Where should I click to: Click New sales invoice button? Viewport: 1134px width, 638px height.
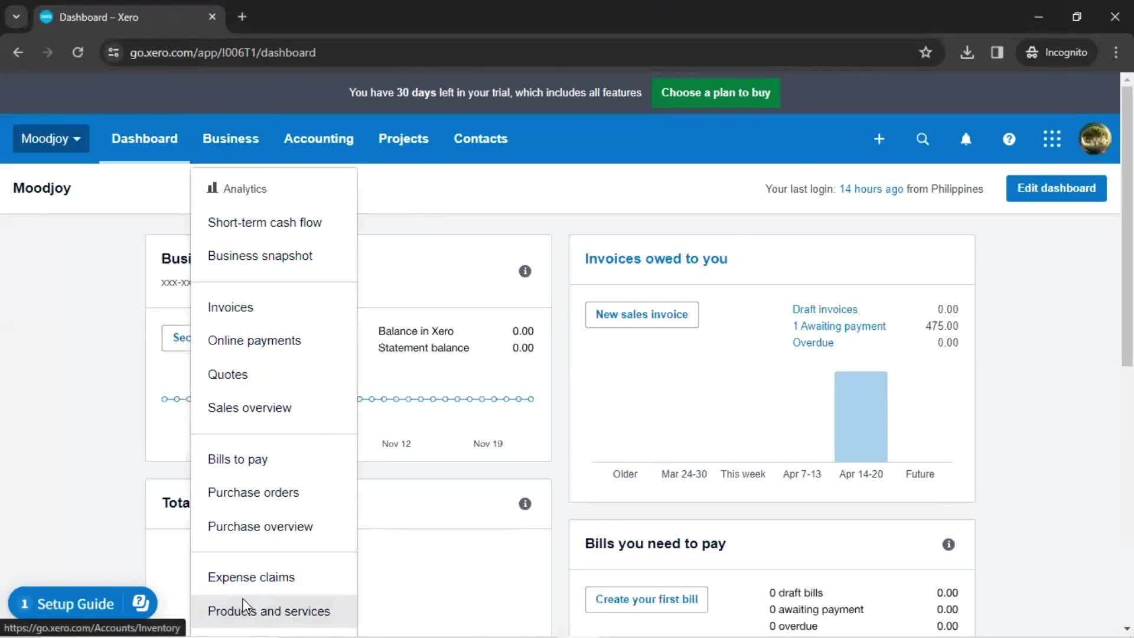click(x=641, y=315)
